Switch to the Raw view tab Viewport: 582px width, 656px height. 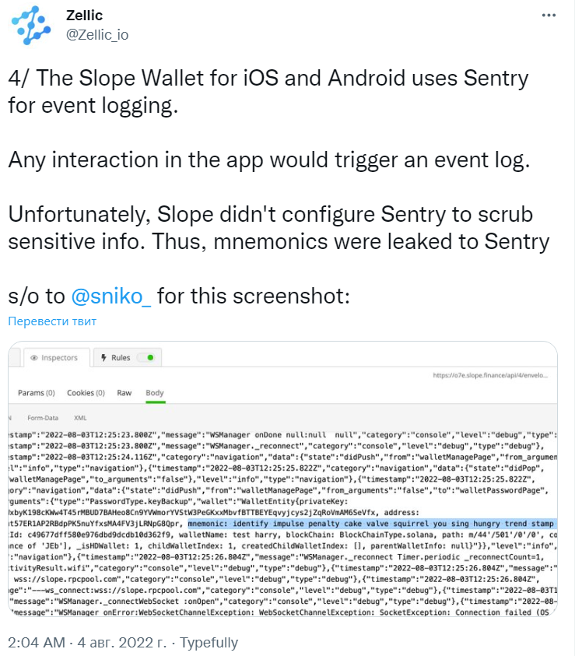tap(124, 393)
